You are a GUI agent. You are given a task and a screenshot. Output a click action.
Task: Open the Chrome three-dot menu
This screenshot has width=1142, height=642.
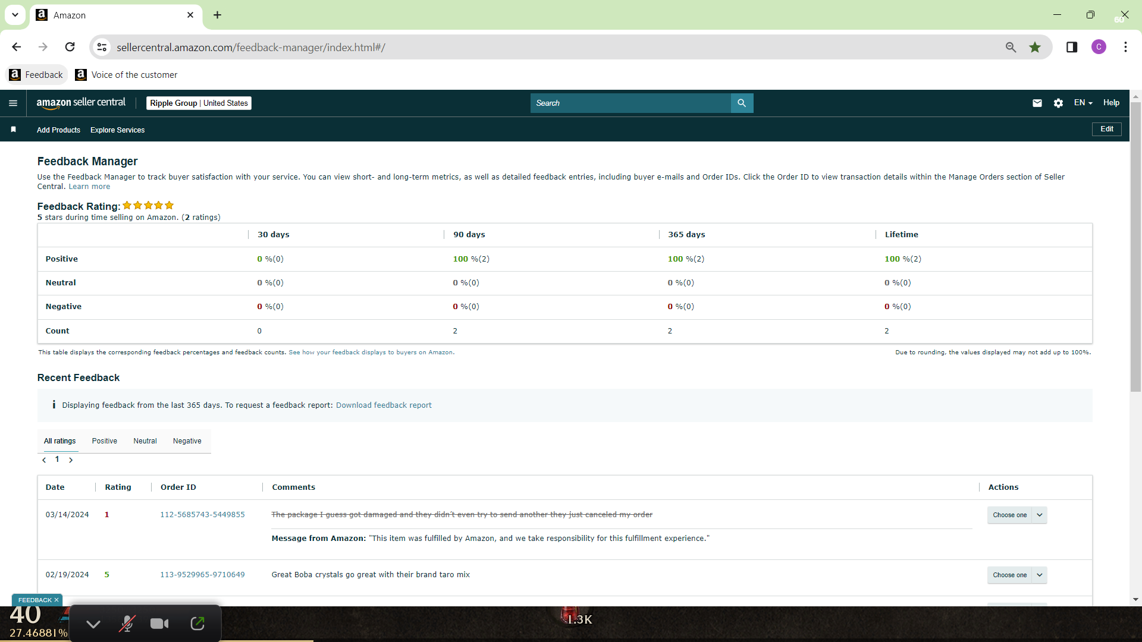(1125, 47)
